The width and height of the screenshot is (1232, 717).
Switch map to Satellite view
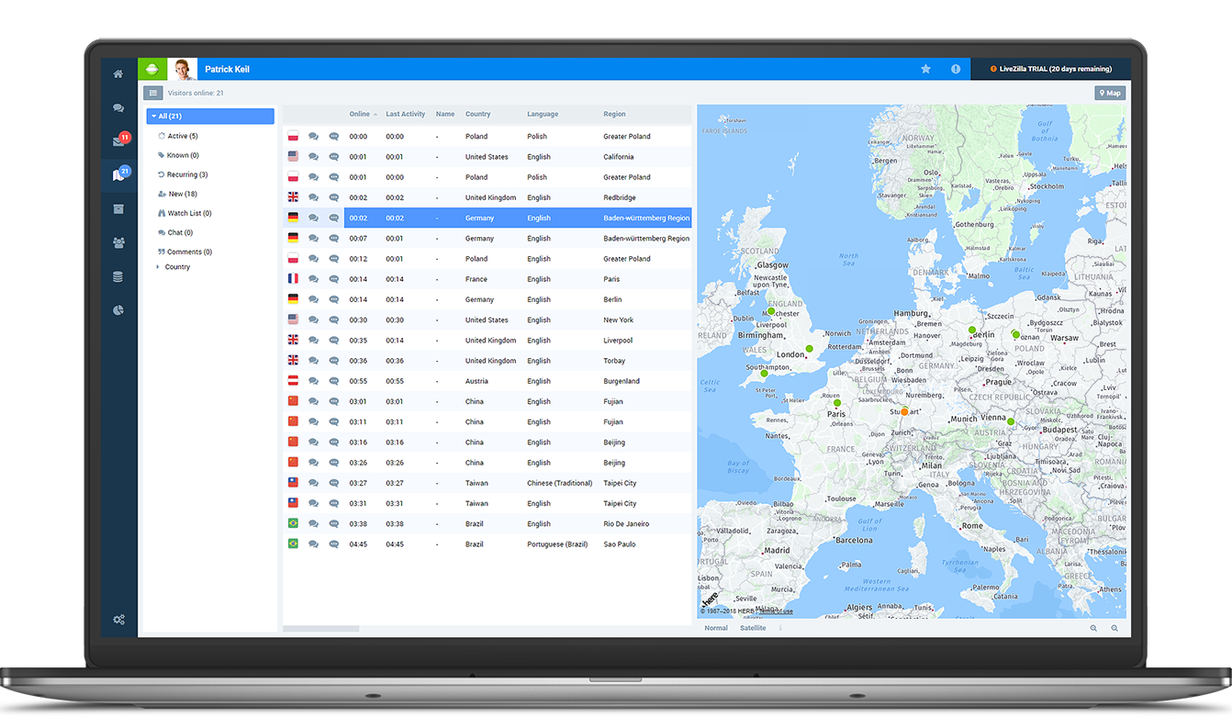753,628
